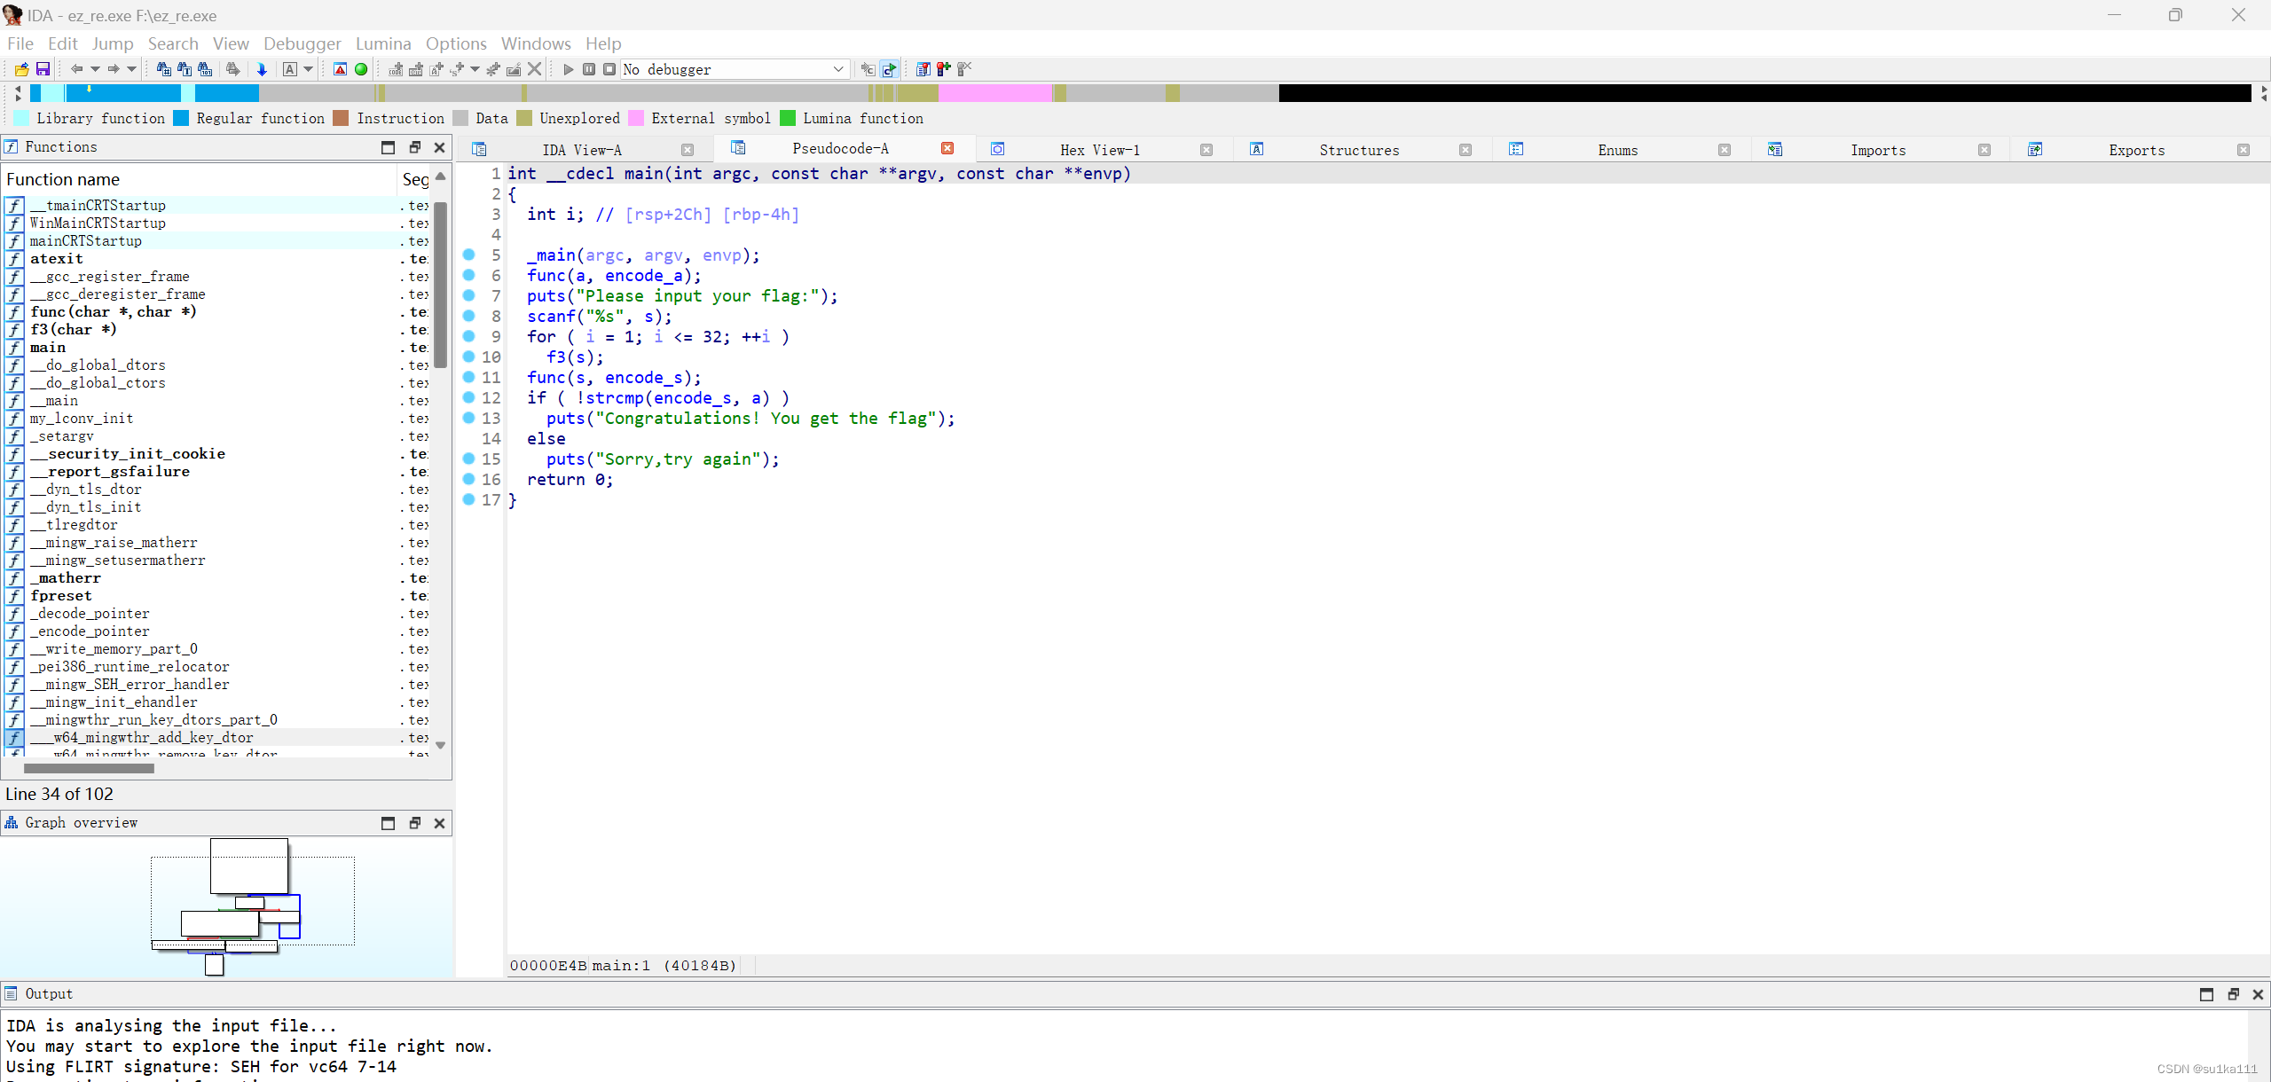Click the Create Code toolbar icon

[x=394, y=68]
